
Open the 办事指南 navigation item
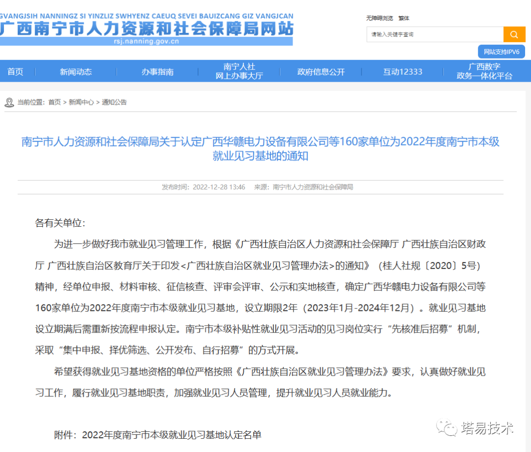coord(157,72)
